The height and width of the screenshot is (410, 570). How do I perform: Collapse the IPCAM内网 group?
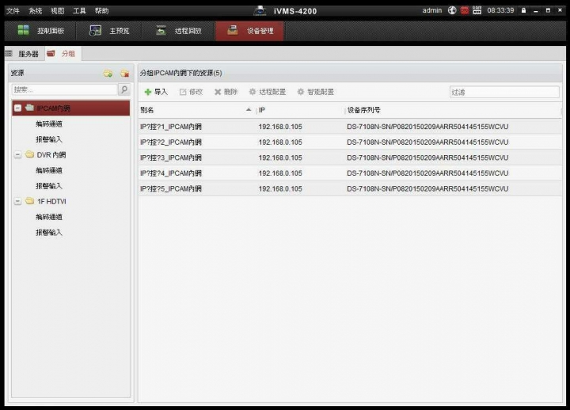point(17,108)
